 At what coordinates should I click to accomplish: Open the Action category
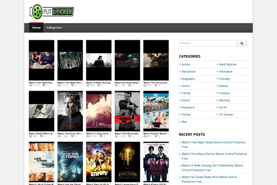(186, 64)
